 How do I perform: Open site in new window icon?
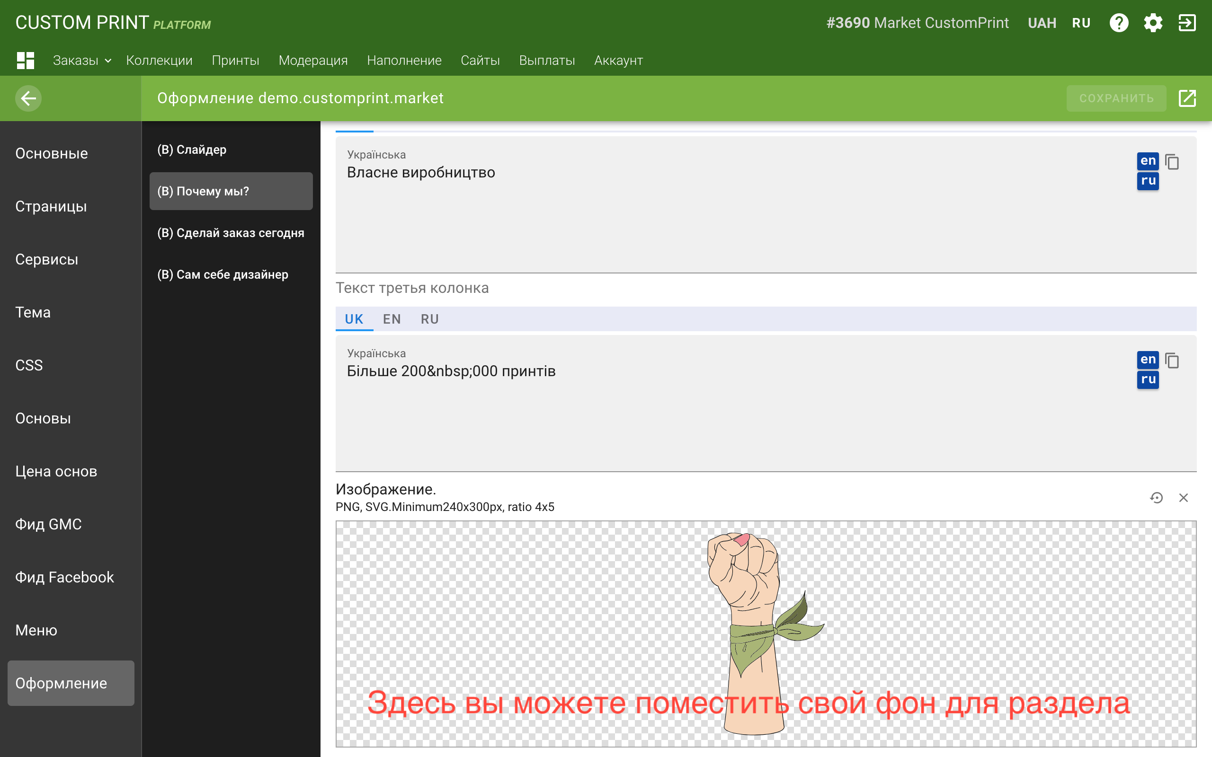[x=1187, y=98]
